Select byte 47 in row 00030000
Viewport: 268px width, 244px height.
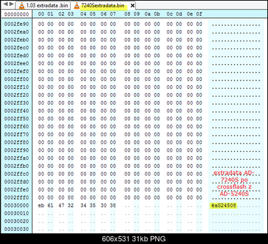61,205
